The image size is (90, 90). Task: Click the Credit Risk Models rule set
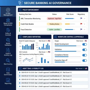tap(27, 24)
